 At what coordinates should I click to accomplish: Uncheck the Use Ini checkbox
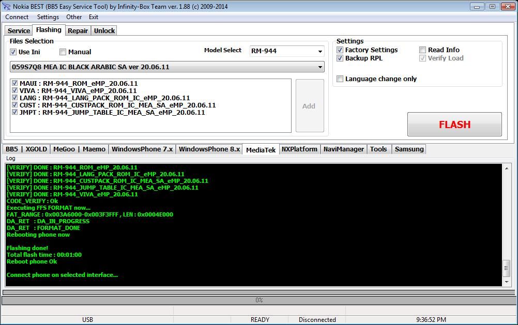coord(13,52)
